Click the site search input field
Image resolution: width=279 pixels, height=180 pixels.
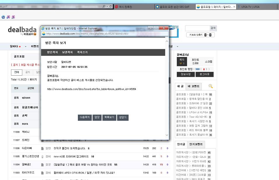[x=197, y=28]
